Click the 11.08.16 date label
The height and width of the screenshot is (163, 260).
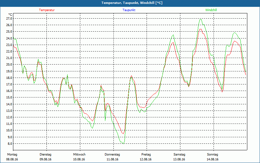[112, 159]
